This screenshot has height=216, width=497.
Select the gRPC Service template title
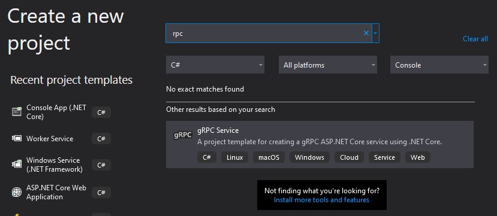[218, 130]
